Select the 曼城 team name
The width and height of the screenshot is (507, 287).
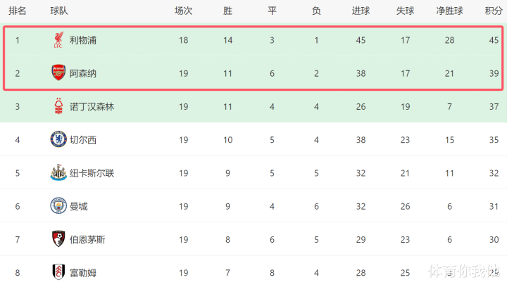[79, 207]
